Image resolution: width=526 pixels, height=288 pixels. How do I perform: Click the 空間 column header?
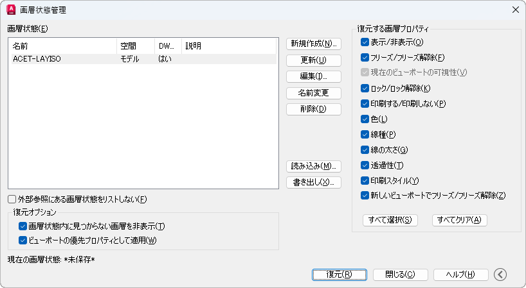pyautogui.click(x=135, y=46)
